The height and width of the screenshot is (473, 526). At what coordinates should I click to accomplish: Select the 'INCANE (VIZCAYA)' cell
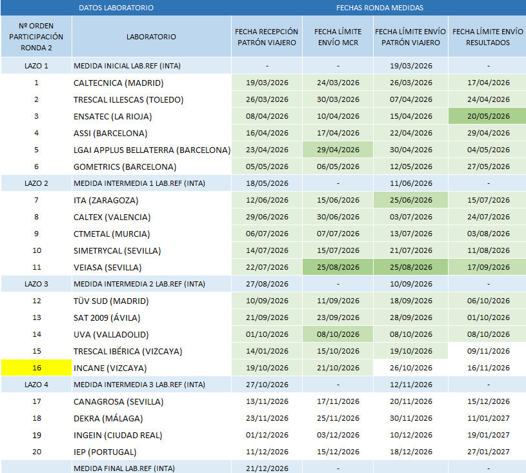tap(151, 368)
